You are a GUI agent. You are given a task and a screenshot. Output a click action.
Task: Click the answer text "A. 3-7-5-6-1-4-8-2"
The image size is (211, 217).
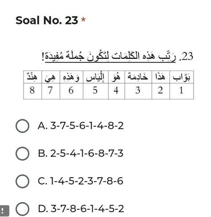coord(81,126)
